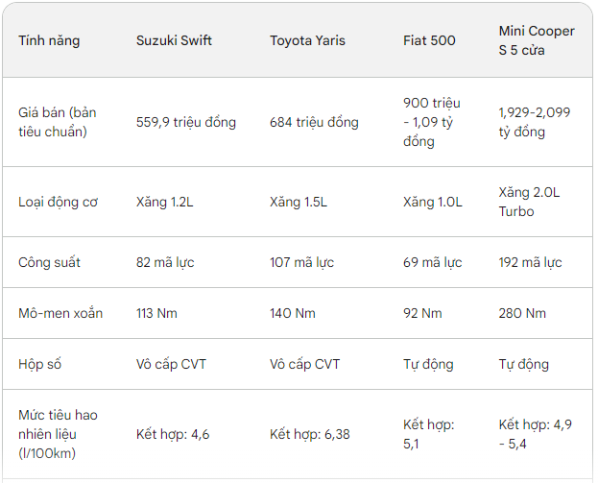
Task: Click the Tính năng header cell
Action: pos(49,40)
